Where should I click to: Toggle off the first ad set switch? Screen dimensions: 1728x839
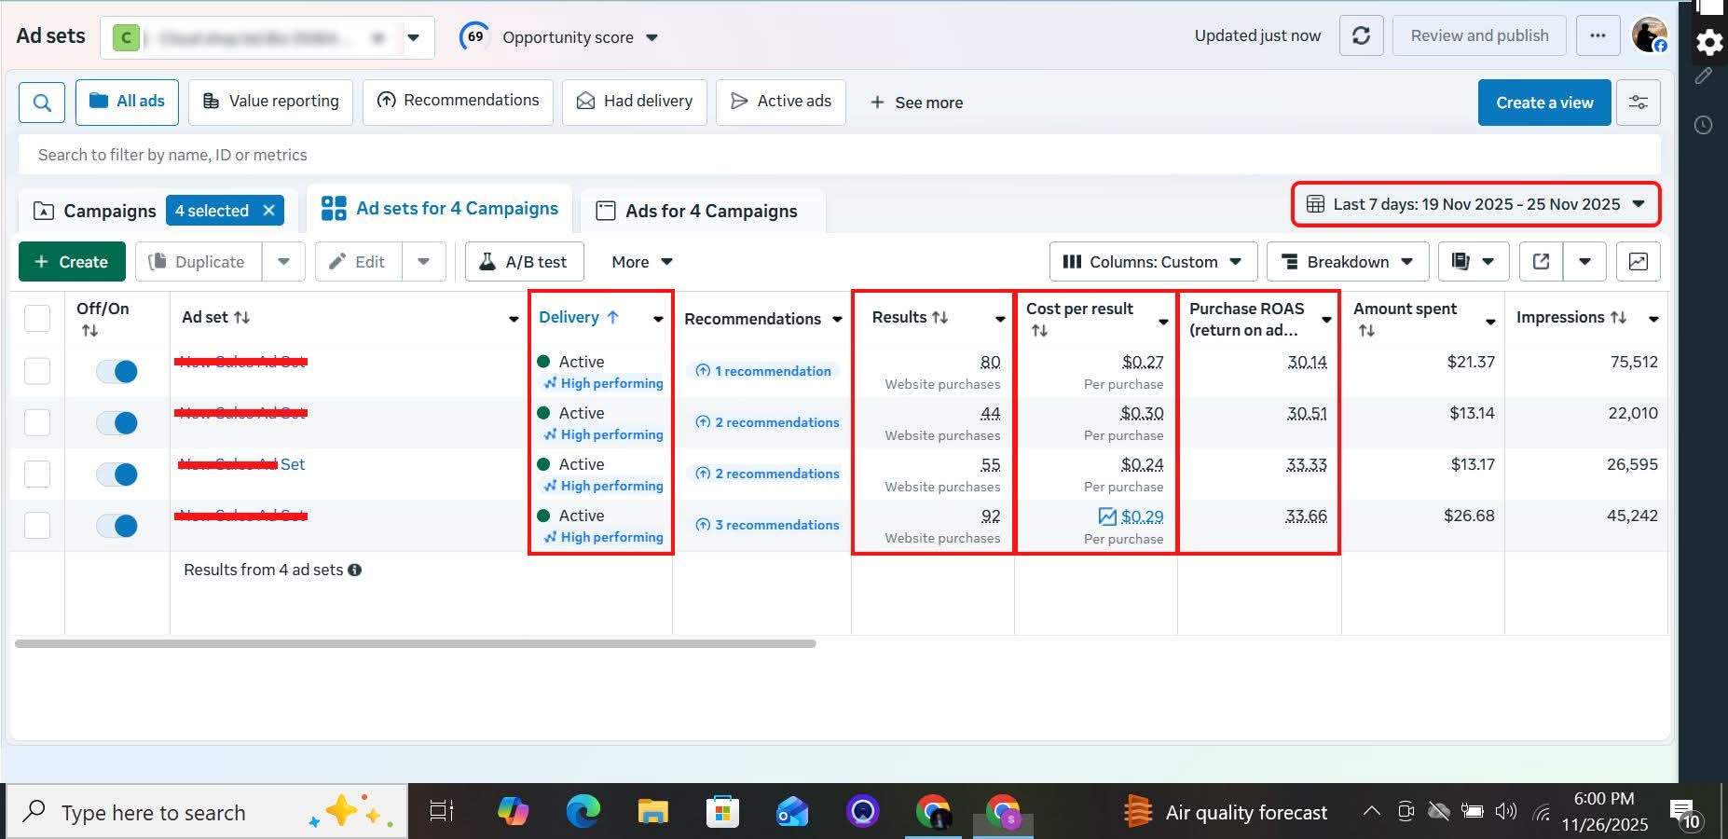tap(117, 372)
